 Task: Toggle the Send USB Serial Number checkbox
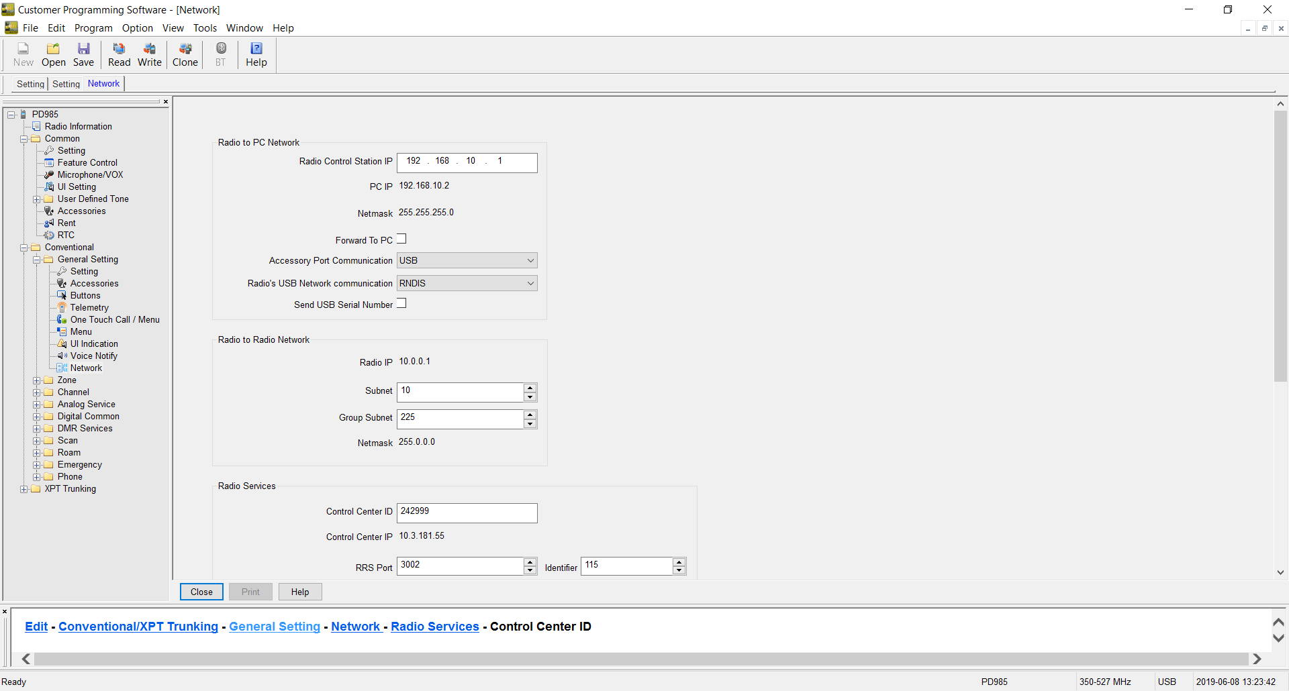[401, 303]
